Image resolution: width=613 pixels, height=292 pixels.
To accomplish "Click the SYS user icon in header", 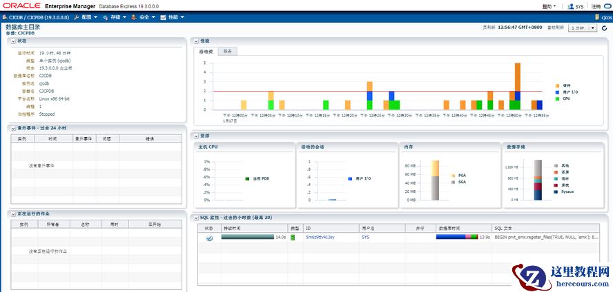I will (x=570, y=6).
